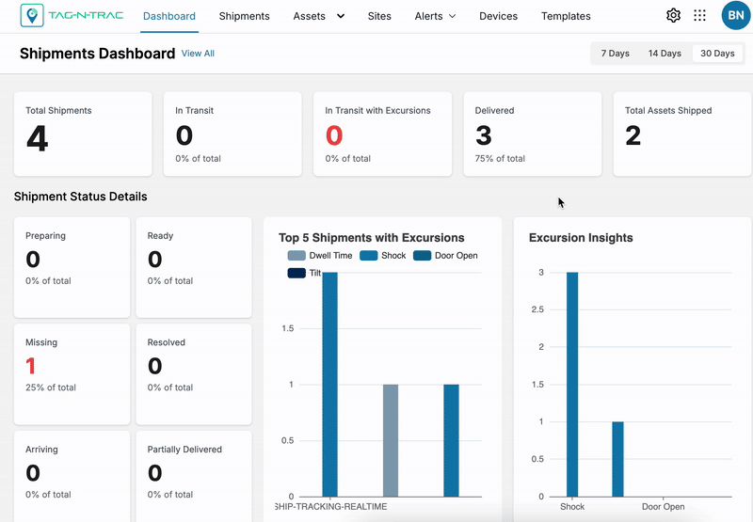The height and width of the screenshot is (522, 753).
Task: Select the 30 Days range
Action: click(717, 54)
